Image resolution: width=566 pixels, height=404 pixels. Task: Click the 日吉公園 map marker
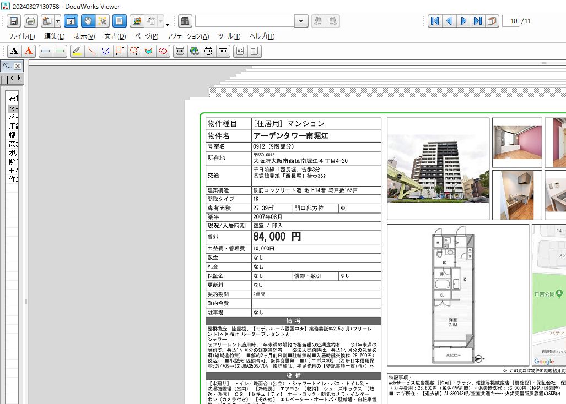tap(559, 293)
